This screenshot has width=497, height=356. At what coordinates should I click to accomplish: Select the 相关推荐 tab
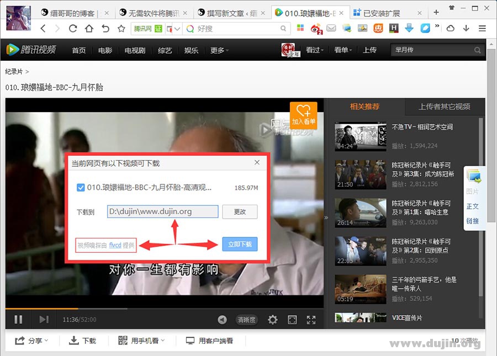click(x=365, y=107)
